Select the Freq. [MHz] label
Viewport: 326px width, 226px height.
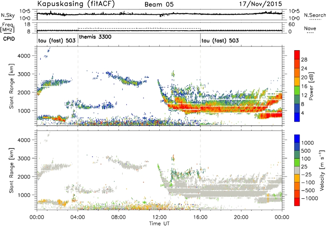7,28
